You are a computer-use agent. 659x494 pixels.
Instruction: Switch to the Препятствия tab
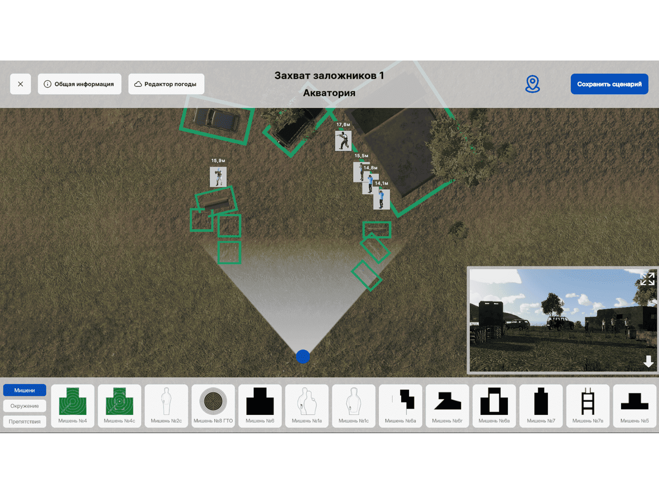(25, 422)
